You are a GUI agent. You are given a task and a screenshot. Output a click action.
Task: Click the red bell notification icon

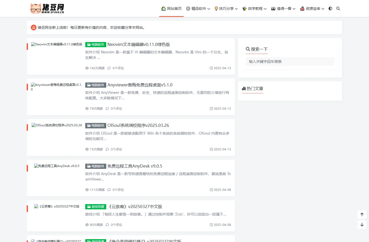[34, 27]
